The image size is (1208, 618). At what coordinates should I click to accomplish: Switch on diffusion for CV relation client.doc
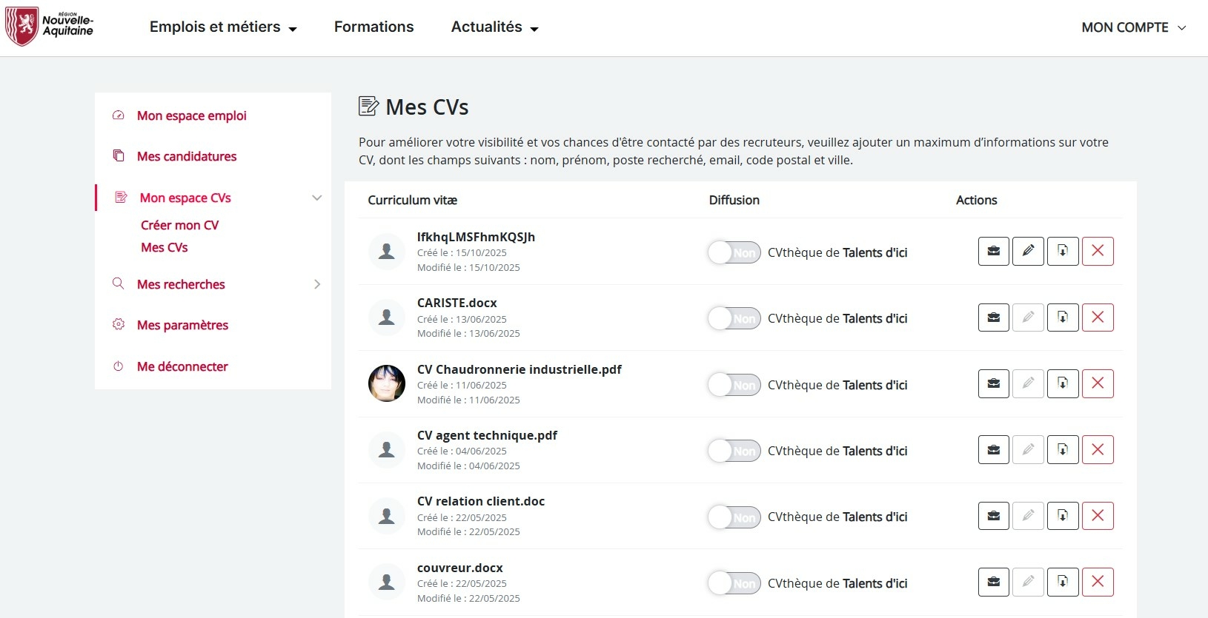[x=734, y=517]
